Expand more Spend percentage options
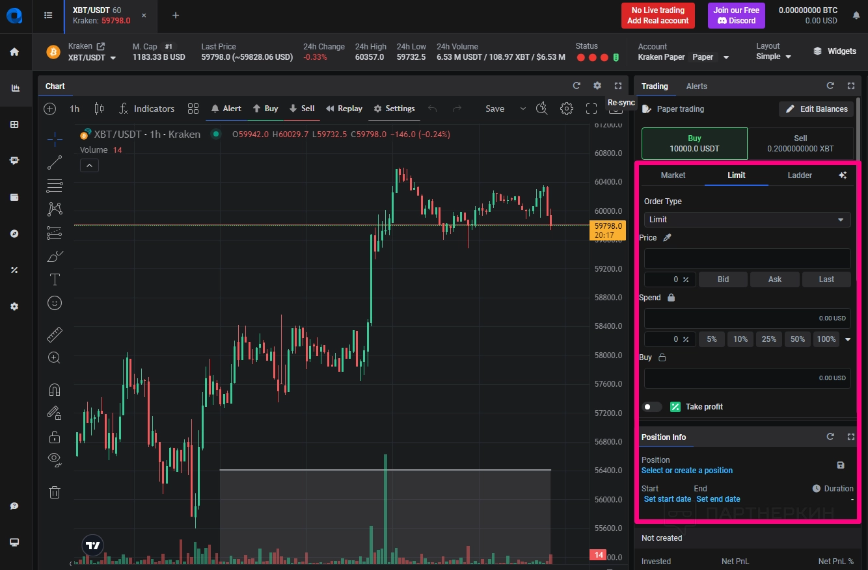 pyautogui.click(x=848, y=339)
